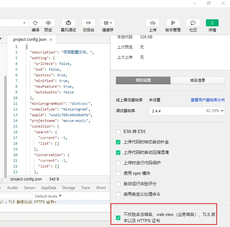Click the "appid" key on line 13
Screen dimensions: 230x227
(x=37, y=115)
